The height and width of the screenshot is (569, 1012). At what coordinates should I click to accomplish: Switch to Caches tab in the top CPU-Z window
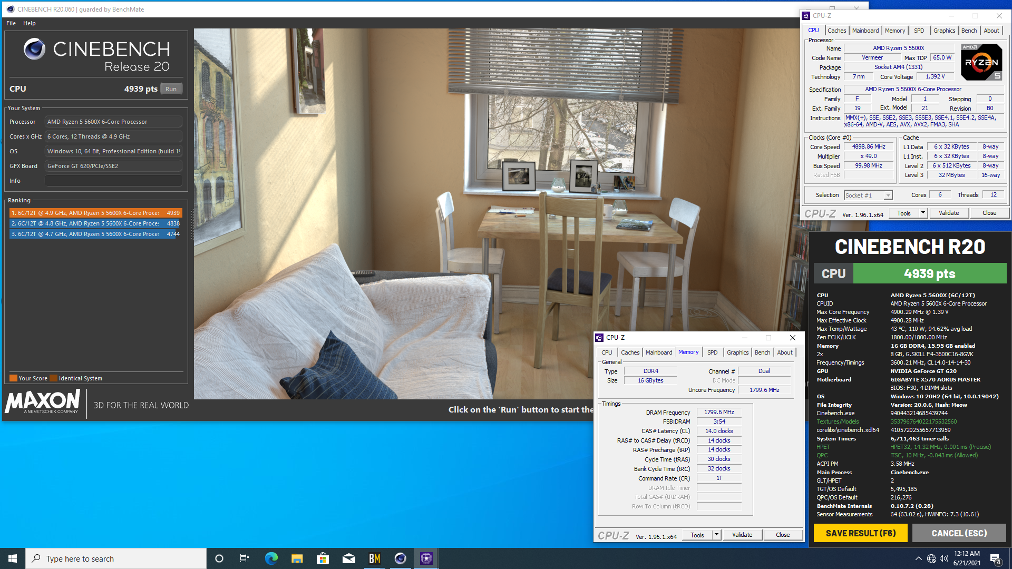coord(836,31)
